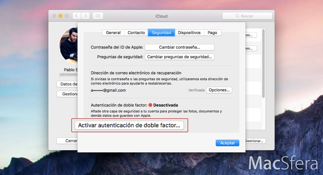Click the heading 'Dirección de correo electrónico de recuperación'

pyautogui.click(x=136, y=73)
